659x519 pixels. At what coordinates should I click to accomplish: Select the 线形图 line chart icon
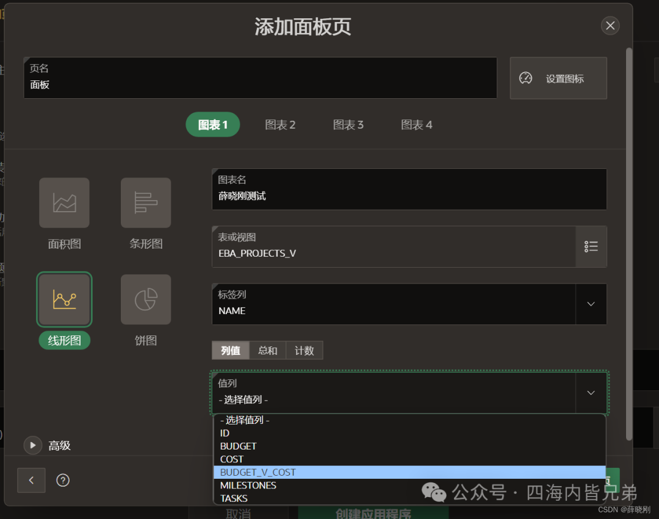pyautogui.click(x=64, y=299)
